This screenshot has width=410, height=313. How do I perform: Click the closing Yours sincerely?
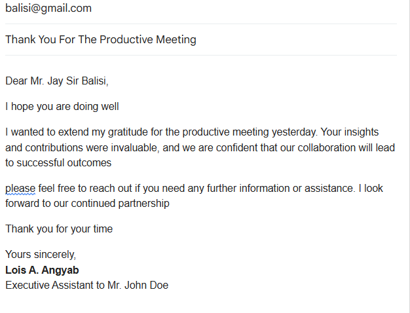click(x=41, y=254)
